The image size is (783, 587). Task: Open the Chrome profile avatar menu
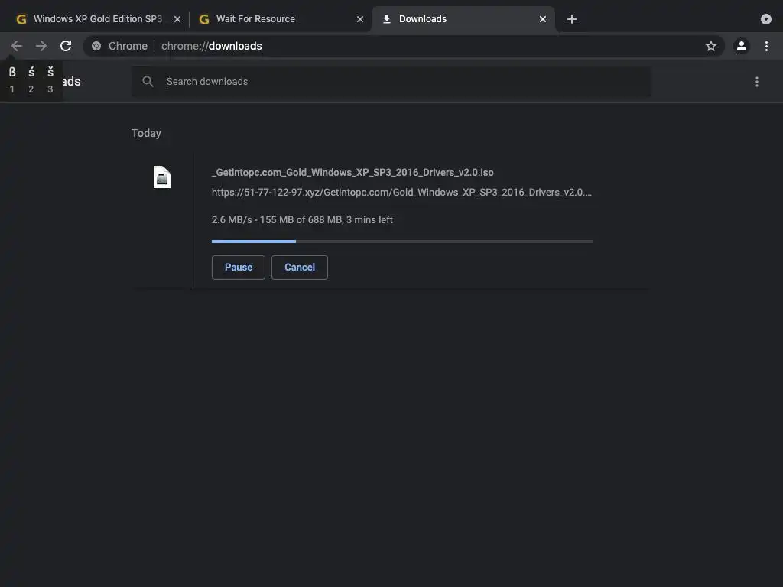coord(741,46)
